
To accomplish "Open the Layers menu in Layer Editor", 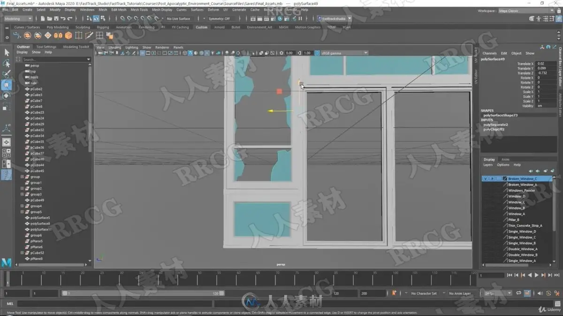I will 488,165.
